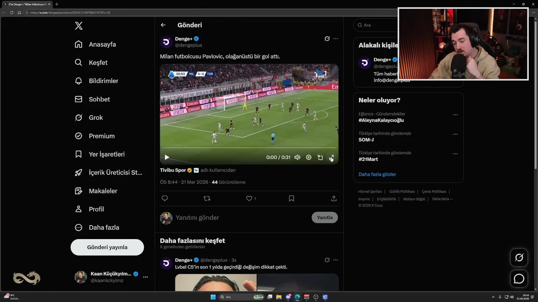Mute the video with the speaker icon

[297, 157]
